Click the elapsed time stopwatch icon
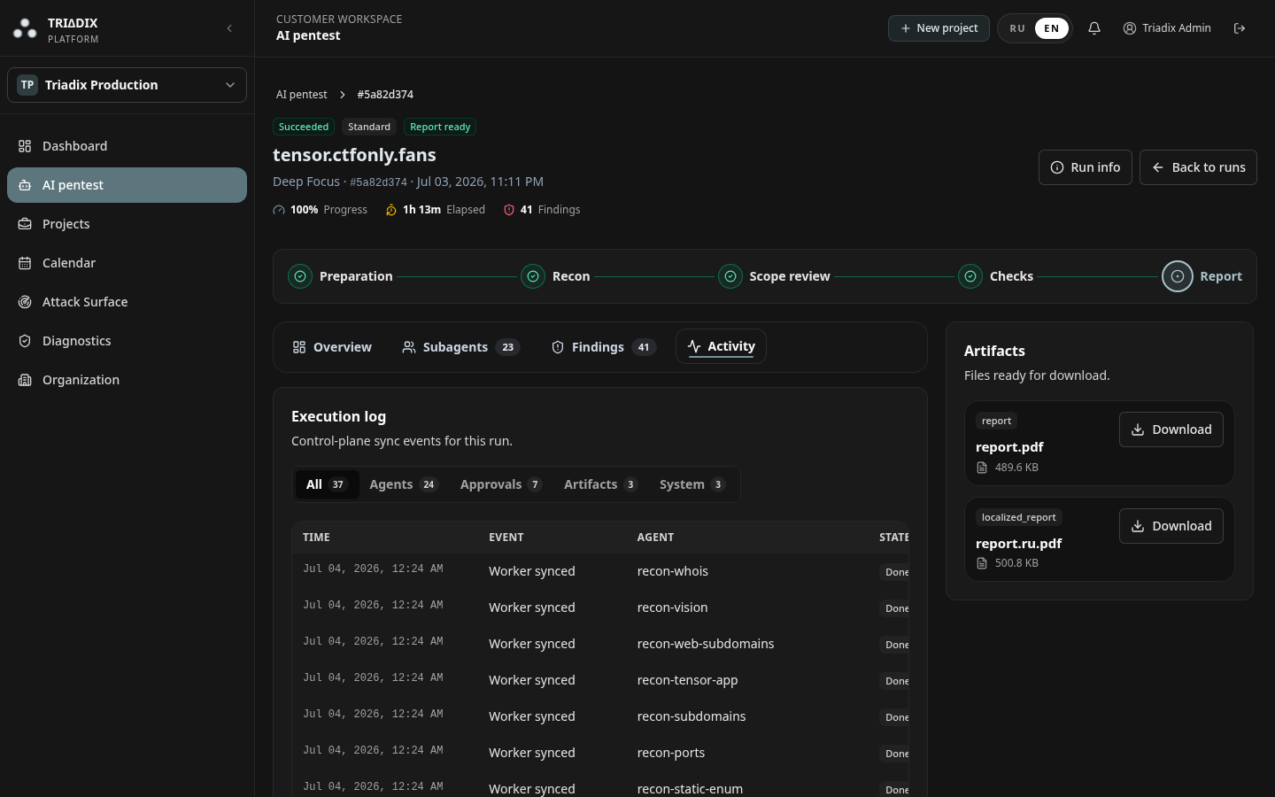Image resolution: width=1275 pixels, height=797 pixels. pyautogui.click(x=391, y=210)
